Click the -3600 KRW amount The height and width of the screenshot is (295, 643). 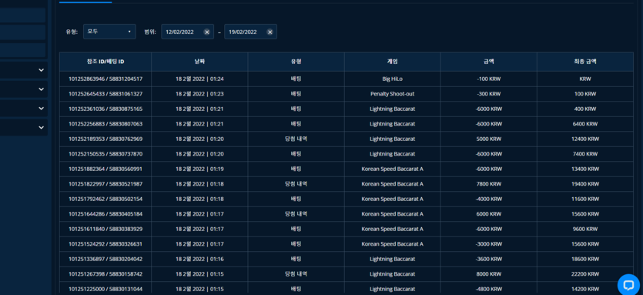[x=489, y=259]
